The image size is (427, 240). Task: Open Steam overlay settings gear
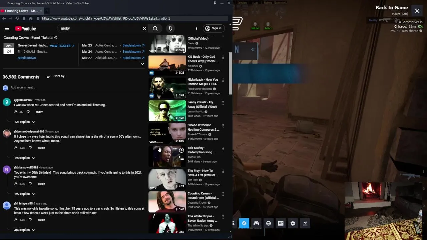point(293,223)
